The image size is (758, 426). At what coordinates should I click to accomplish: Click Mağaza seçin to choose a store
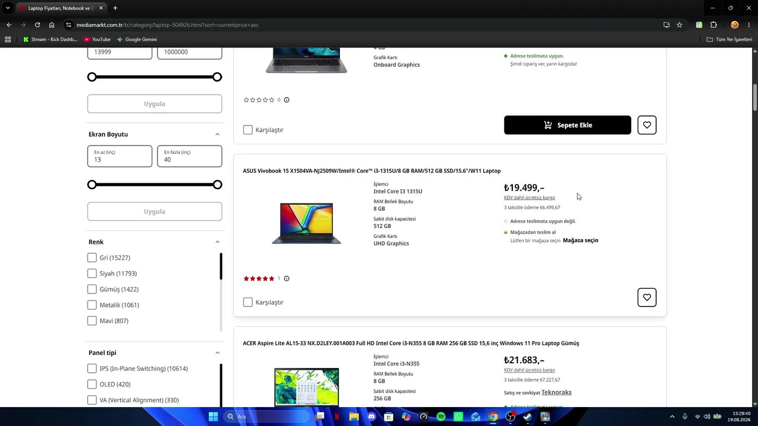click(x=580, y=240)
